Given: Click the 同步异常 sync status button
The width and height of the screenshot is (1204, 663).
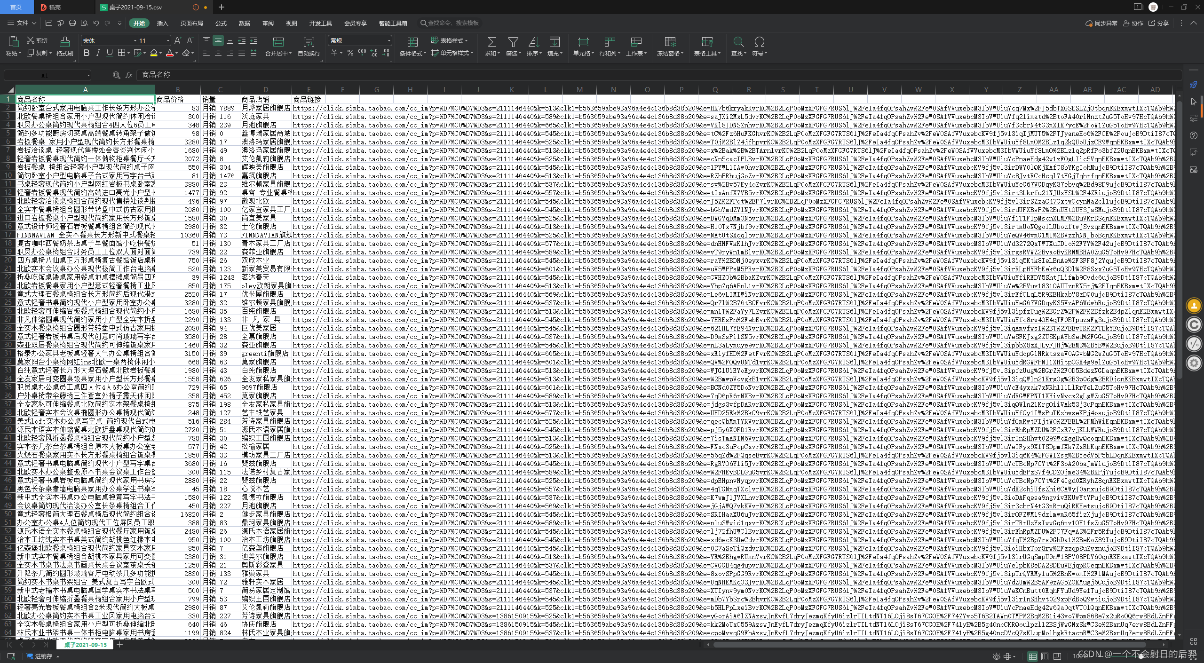Looking at the screenshot, I should pyautogui.click(x=1101, y=23).
